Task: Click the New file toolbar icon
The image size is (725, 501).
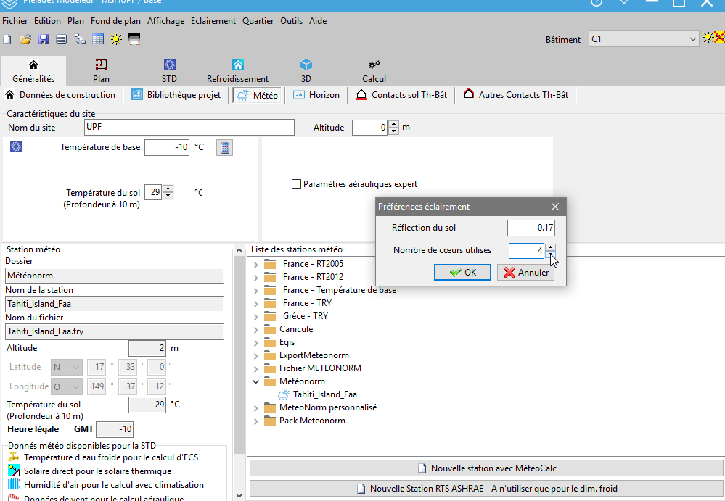Action: [x=7, y=39]
